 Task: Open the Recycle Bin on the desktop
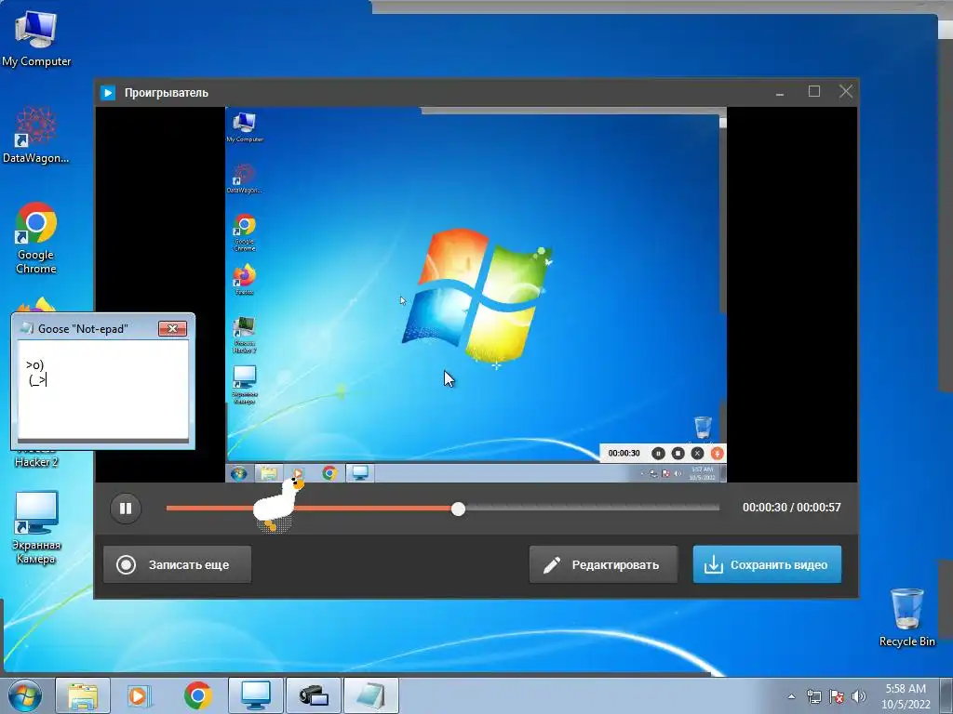click(x=906, y=617)
